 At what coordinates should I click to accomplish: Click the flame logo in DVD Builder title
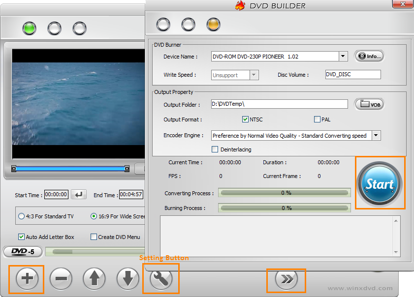click(x=240, y=5)
